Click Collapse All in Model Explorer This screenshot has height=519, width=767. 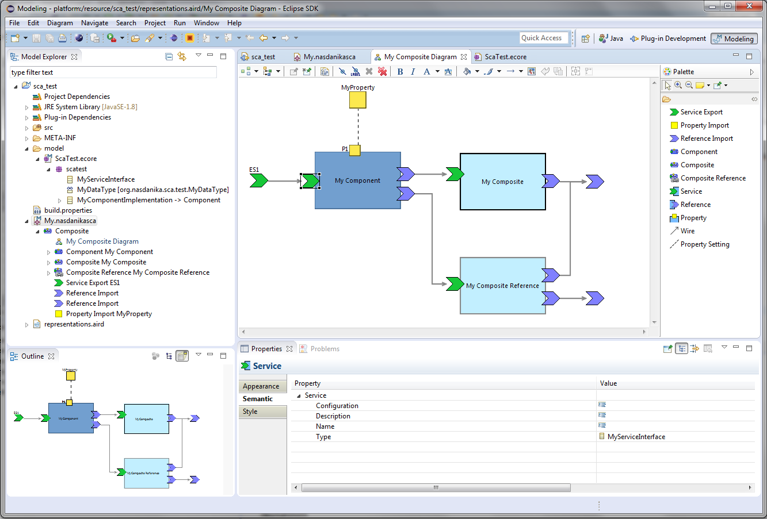pyautogui.click(x=169, y=56)
